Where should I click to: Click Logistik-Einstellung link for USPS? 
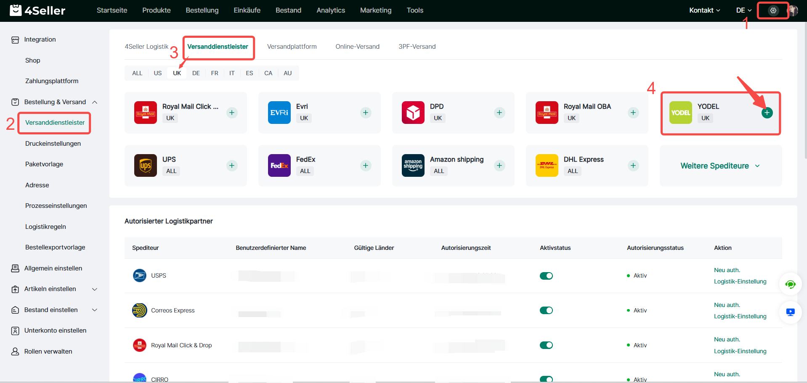click(740, 281)
